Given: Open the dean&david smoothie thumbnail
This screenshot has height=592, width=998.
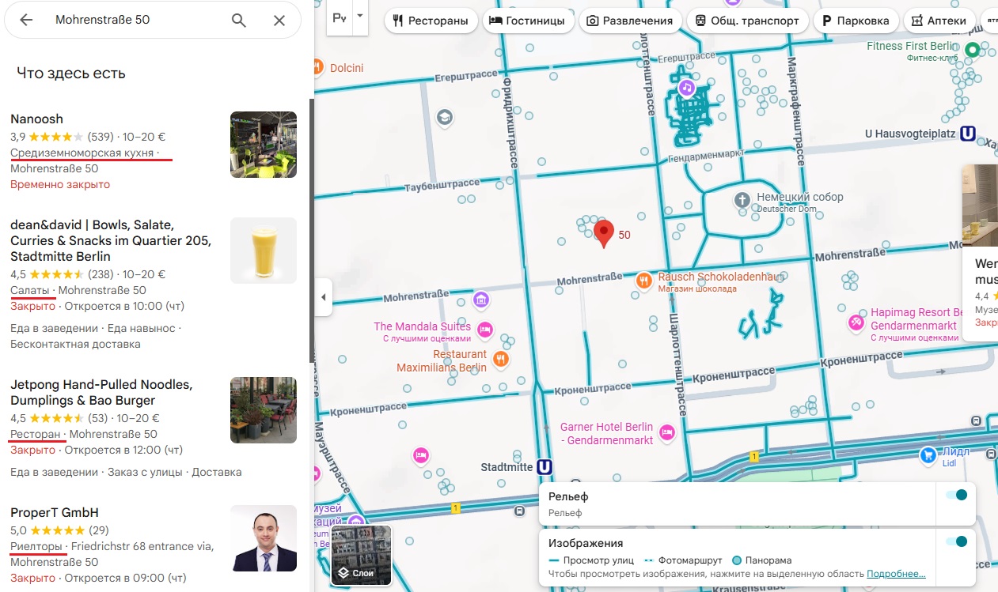Looking at the screenshot, I should tap(264, 251).
